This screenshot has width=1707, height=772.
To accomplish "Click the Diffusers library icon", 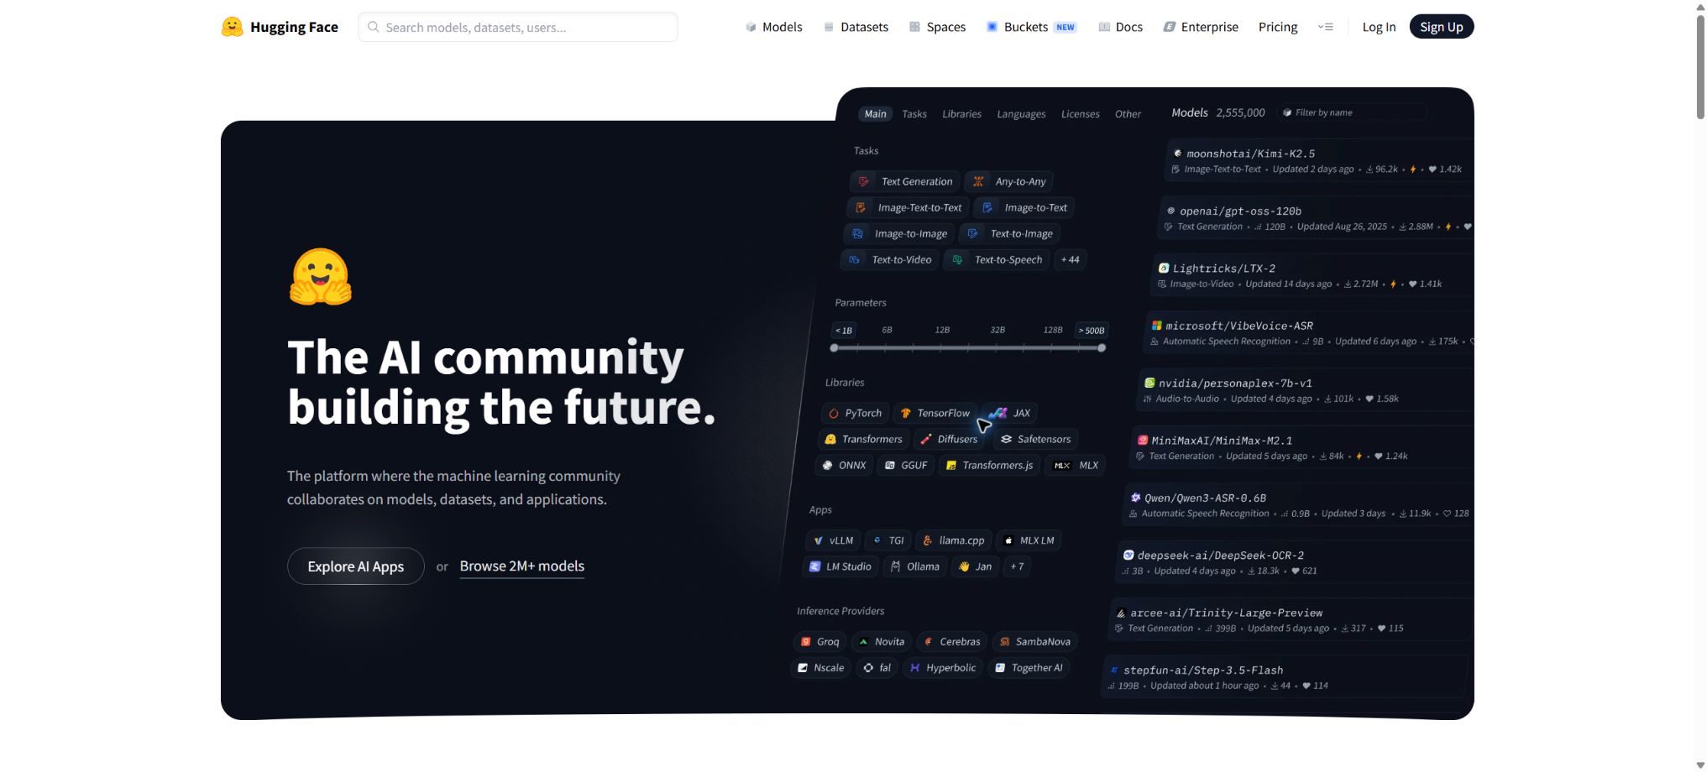I will pos(926,439).
